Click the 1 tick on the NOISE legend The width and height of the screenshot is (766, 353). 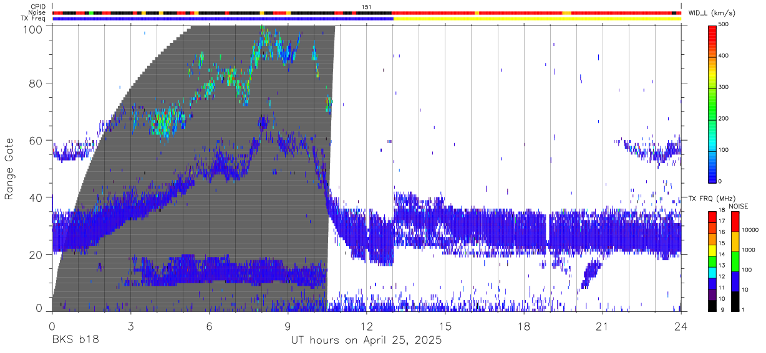point(743,309)
